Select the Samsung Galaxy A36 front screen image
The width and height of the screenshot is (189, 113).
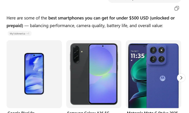point(103,74)
